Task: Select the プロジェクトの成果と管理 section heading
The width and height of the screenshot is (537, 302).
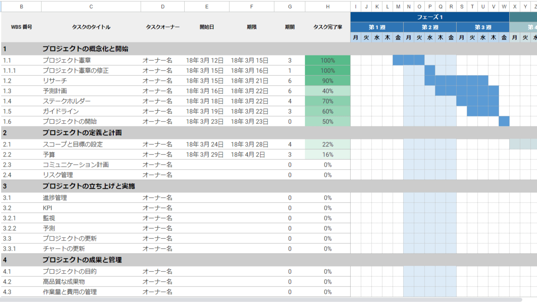Action: pyautogui.click(x=82, y=260)
